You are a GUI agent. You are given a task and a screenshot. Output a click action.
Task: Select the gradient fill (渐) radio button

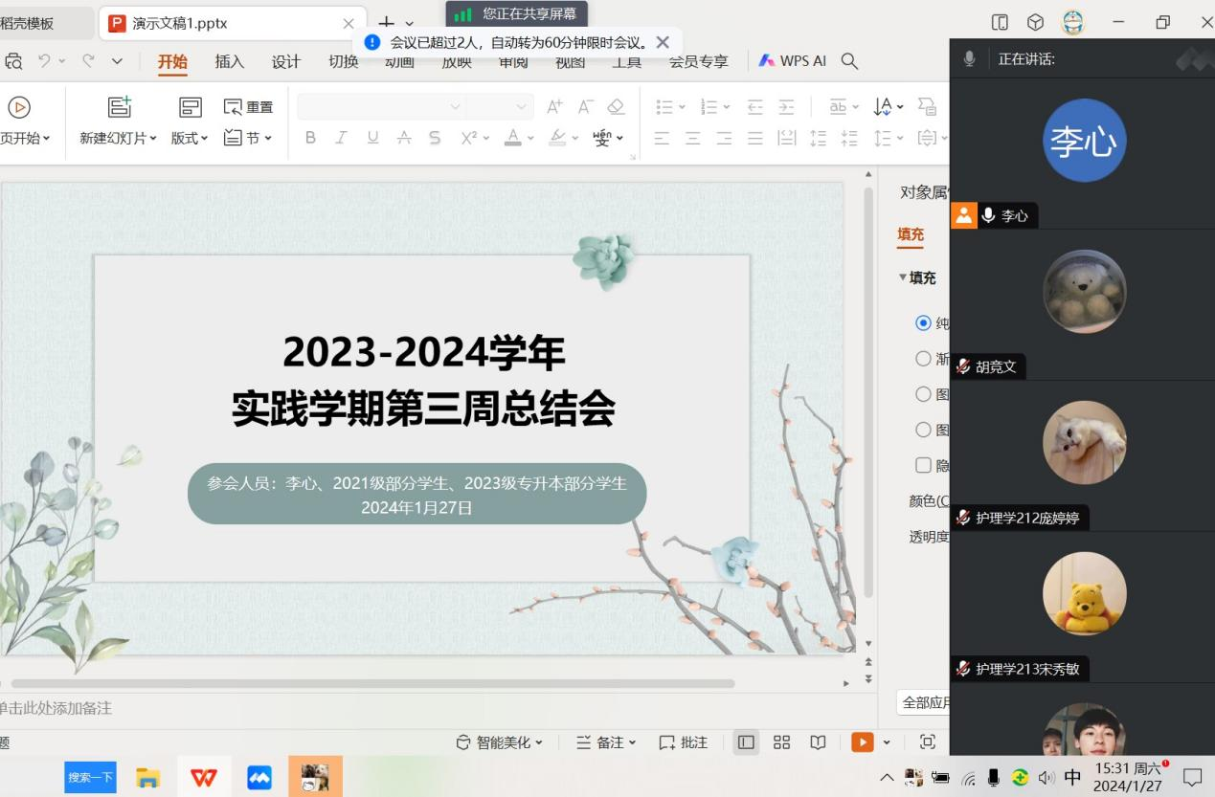(923, 359)
